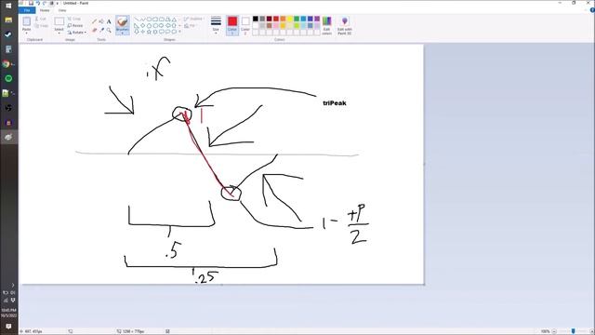Open the Customize Quick Access Toolbar dropdown
Image resolution: width=595 pixels, height=335 pixels.
[58, 3]
